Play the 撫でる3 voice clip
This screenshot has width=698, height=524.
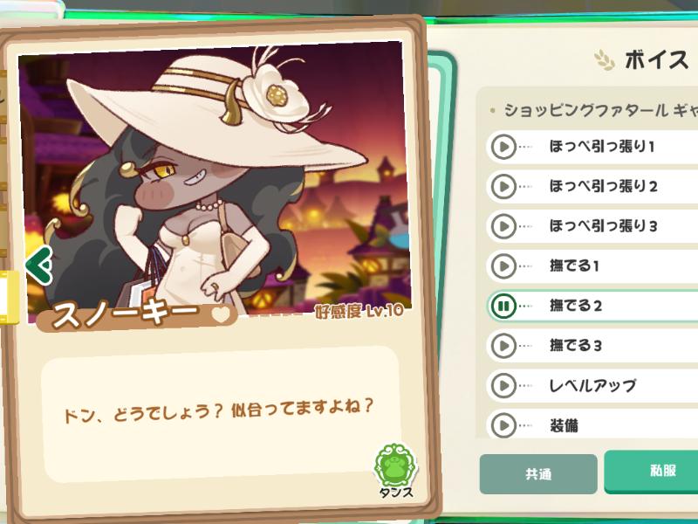[x=503, y=345]
